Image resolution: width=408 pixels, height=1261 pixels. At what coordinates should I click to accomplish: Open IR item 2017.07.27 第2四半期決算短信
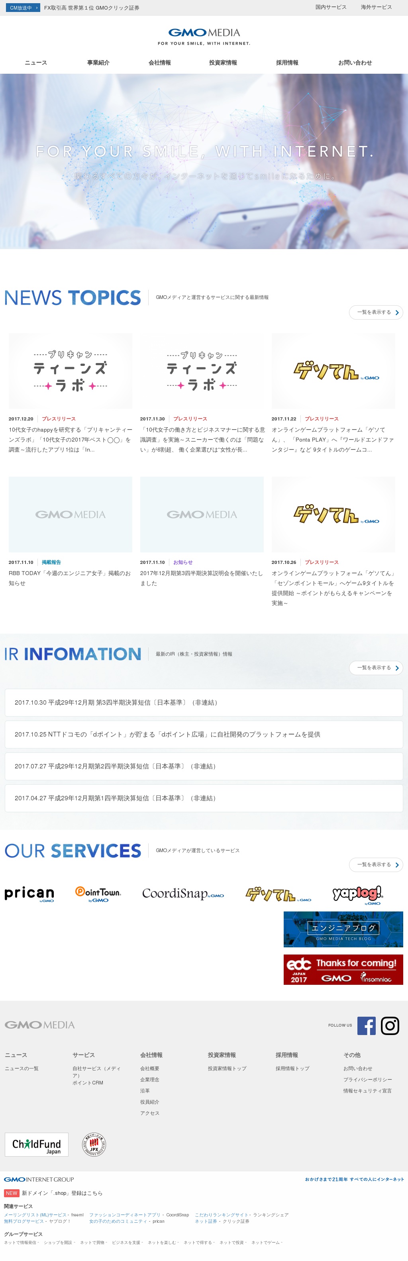point(204,766)
